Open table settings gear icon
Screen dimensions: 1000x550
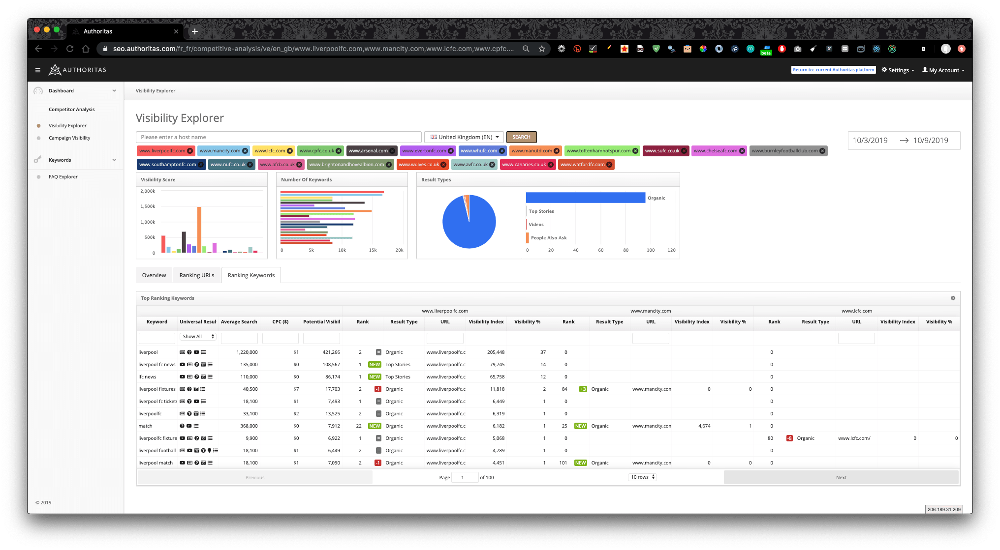tap(953, 298)
